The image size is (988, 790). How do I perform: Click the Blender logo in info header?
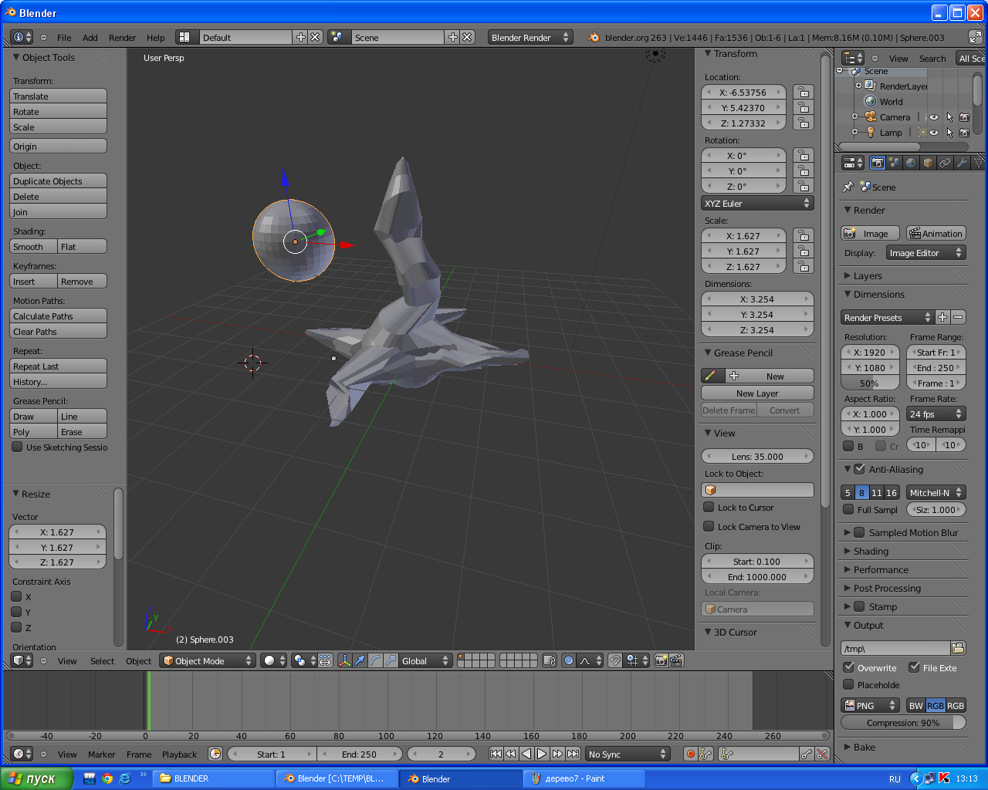pos(593,37)
